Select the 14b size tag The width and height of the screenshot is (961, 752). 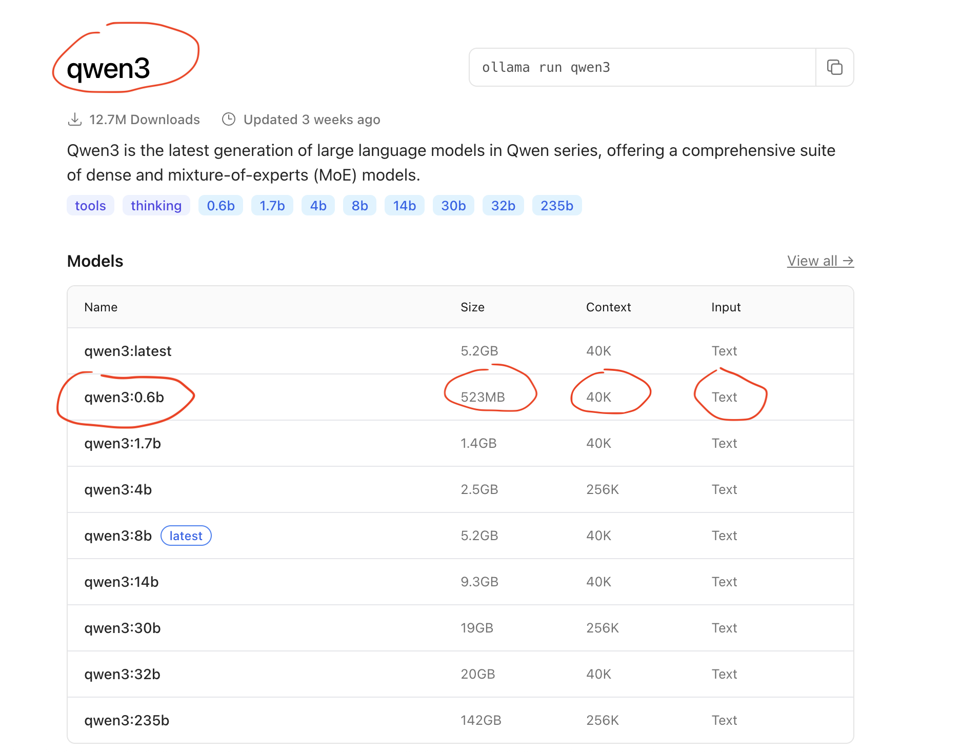click(404, 206)
